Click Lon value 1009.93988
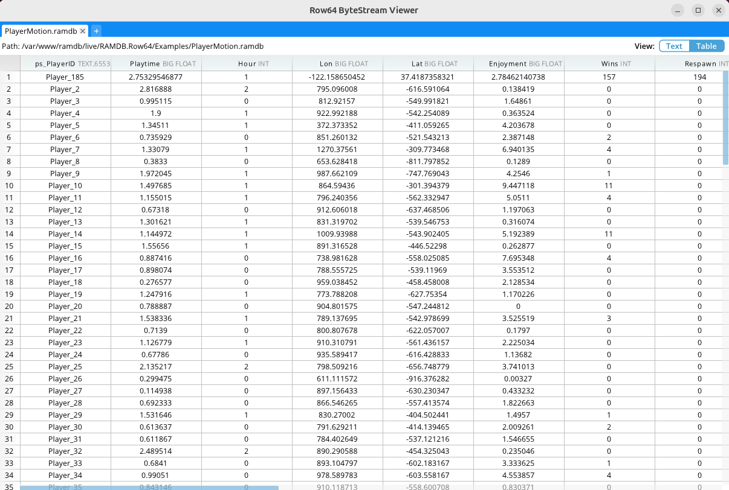Screen dimensions: 729x490 click(337, 234)
